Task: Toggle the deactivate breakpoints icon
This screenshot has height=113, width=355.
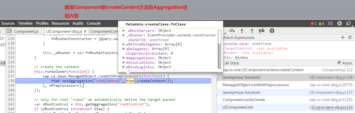Action: click(x=262, y=31)
